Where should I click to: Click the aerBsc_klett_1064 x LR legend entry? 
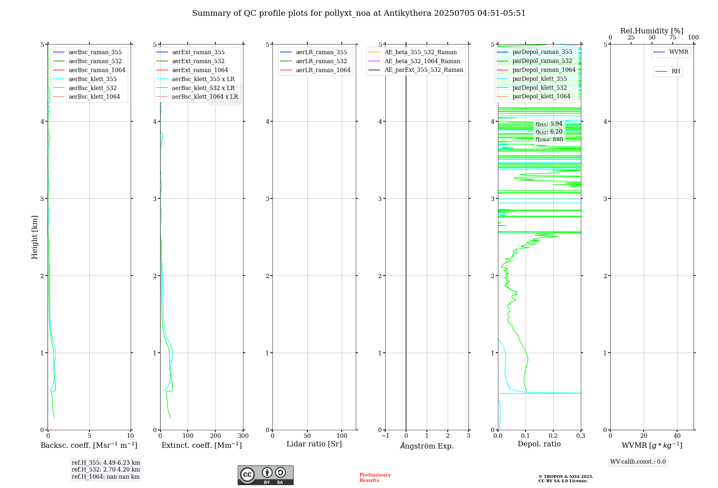(197, 97)
